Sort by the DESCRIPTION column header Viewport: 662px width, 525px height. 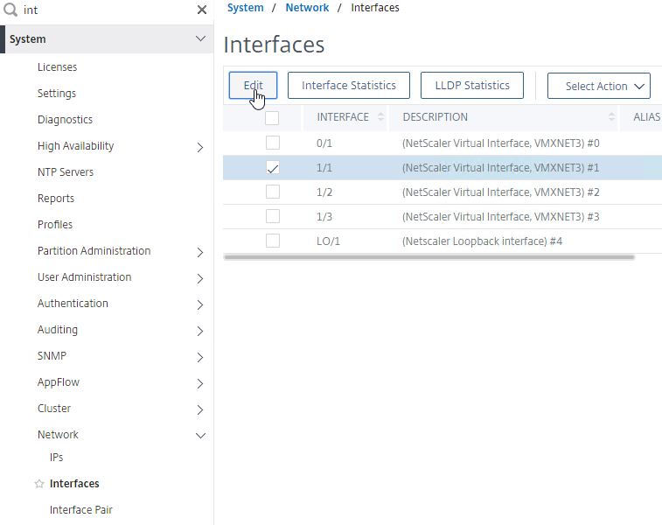[x=436, y=117]
